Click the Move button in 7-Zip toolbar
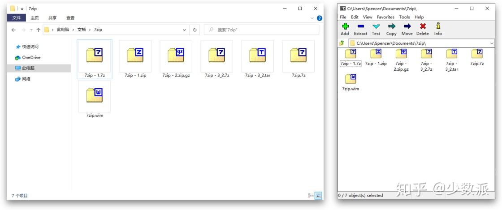The image size is (502, 210). 407,29
